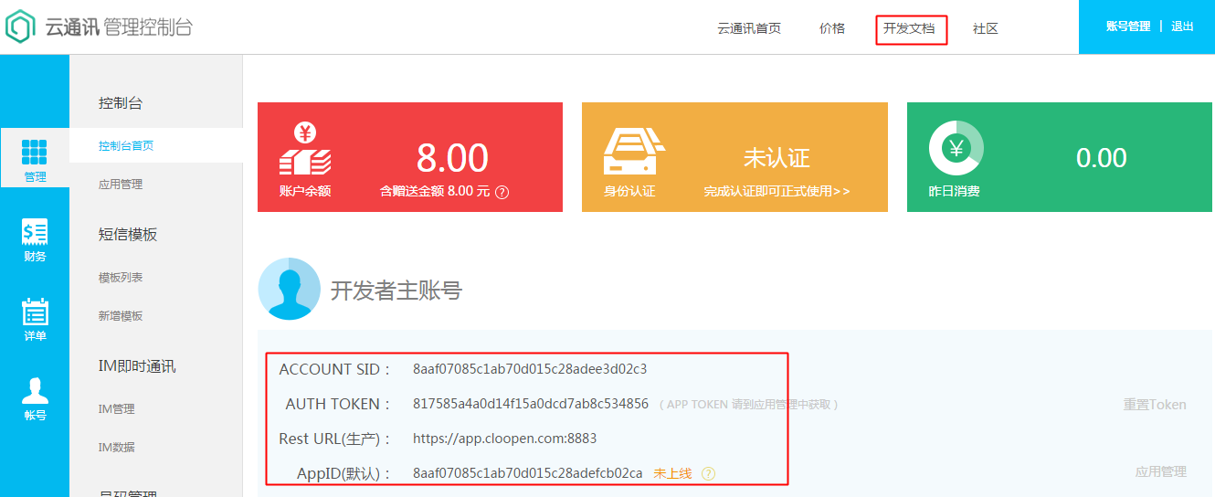Click the 重置Token link
This screenshot has width=1215, height=497.
tap(1155, 405)
